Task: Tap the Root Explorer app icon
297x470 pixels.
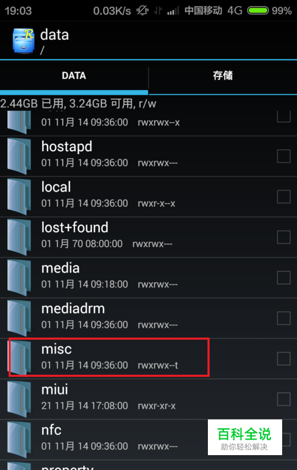Action: click(23, 41)
